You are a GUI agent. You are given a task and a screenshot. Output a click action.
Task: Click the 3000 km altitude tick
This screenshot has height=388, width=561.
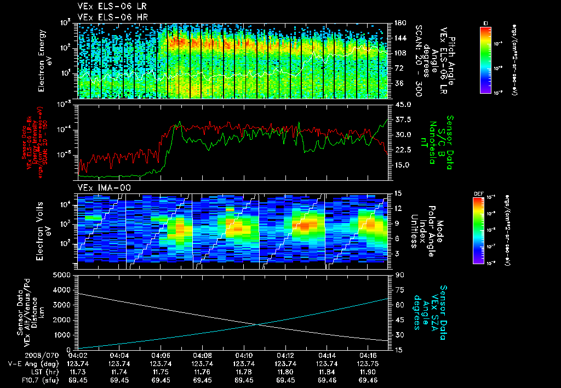coord(61,305)
